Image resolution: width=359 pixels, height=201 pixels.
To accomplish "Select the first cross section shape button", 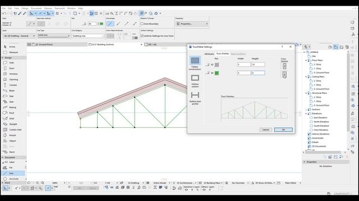I will [284, 66].
